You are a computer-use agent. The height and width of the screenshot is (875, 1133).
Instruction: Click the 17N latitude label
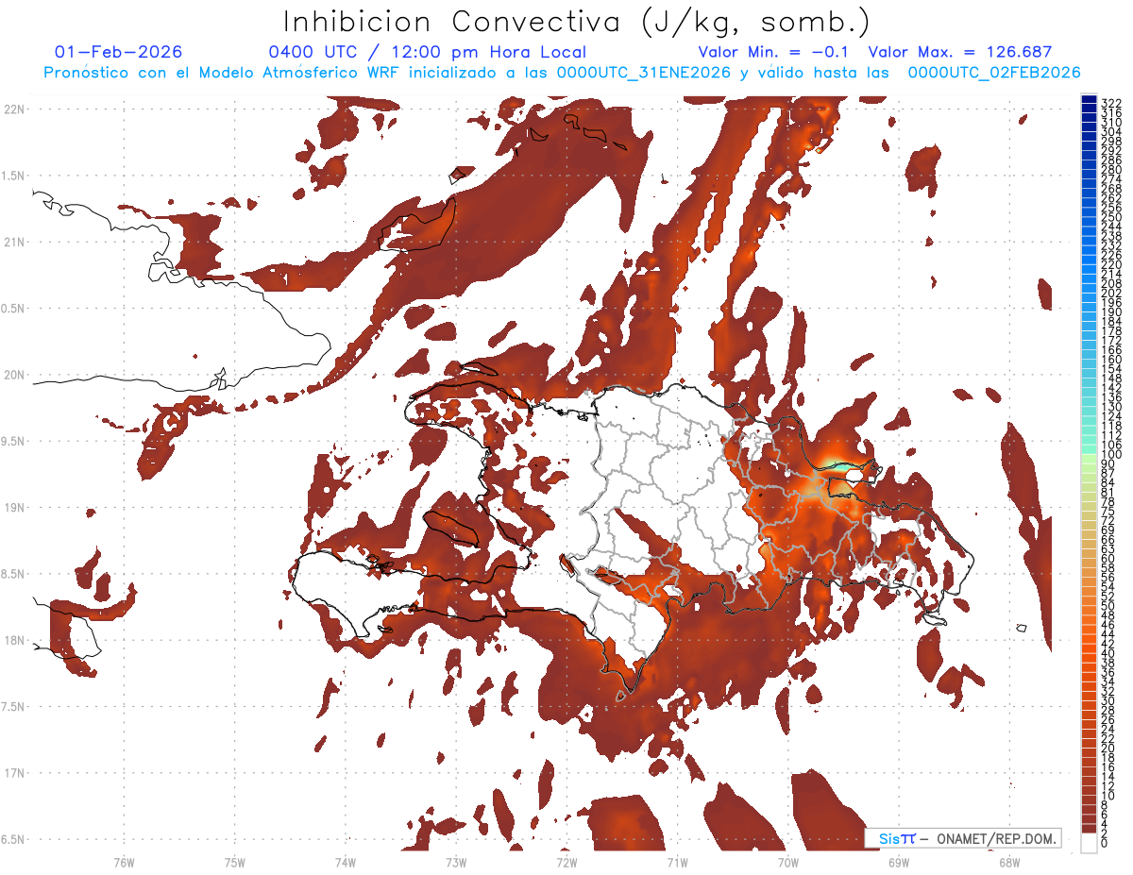[14, 773]
